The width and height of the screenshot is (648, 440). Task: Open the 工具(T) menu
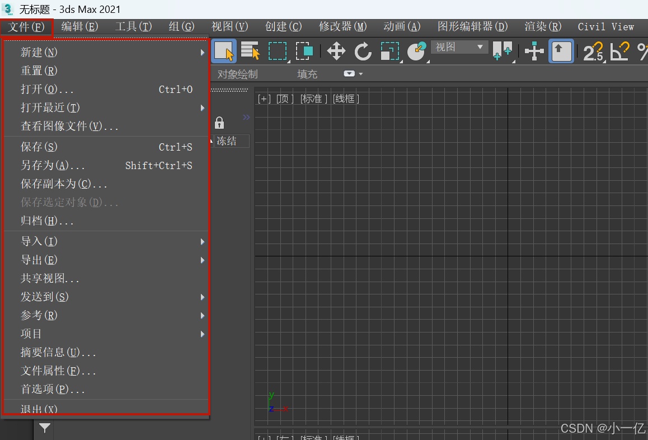(x=134, y=27)
